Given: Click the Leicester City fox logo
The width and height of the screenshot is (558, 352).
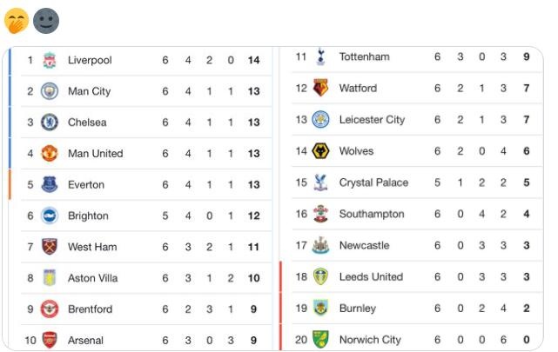Looking at the screenshot, I should (320, 119).
